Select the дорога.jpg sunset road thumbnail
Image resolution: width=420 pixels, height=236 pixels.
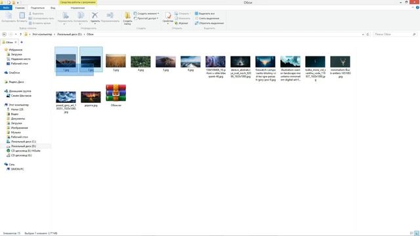pyautogui.click(x=91, y=97)
